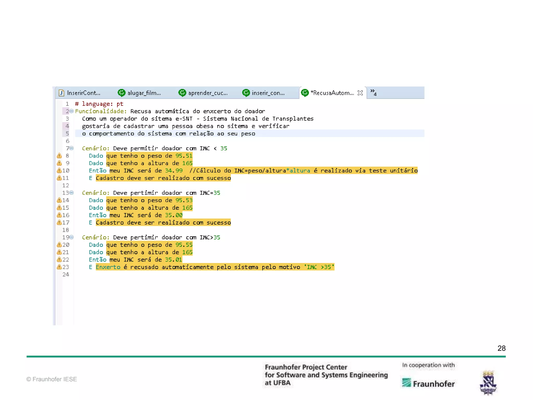The height and width of the screenshot is (400, 533).
Task: Click the warning marker on line 10
Action: (59, 171)
